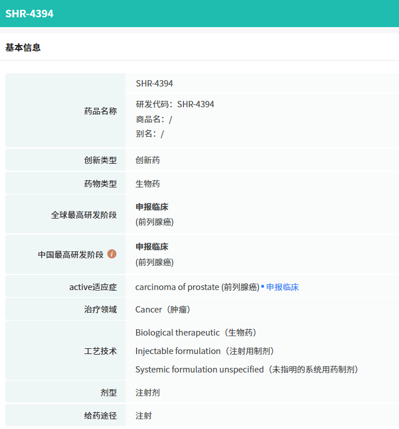399x429 pixels.
Task: Click the 药品名称 label cell
Action: click(65, 111)
